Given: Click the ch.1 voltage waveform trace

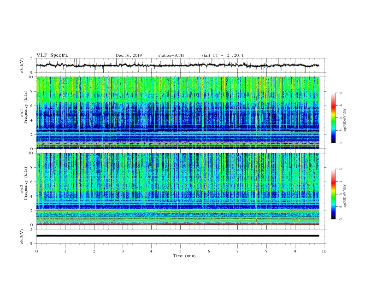Looking at the screenshot, I should [x=177, y=65].
